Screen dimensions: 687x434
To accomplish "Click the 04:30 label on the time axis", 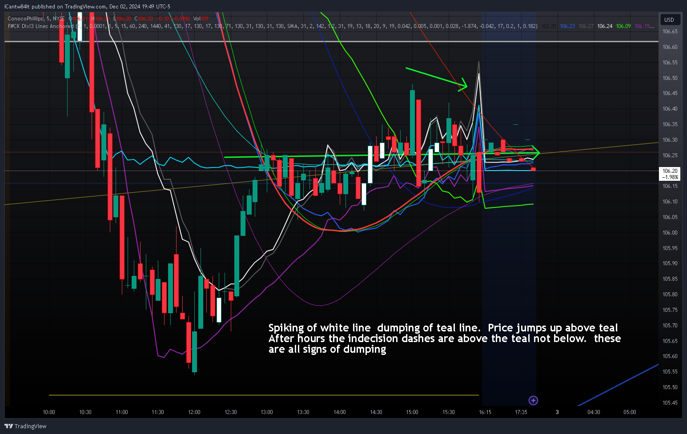I will point(594,412).
